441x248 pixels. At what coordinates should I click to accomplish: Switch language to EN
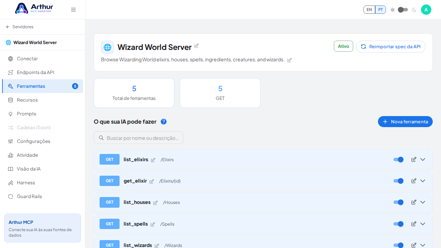pos(369,10)
